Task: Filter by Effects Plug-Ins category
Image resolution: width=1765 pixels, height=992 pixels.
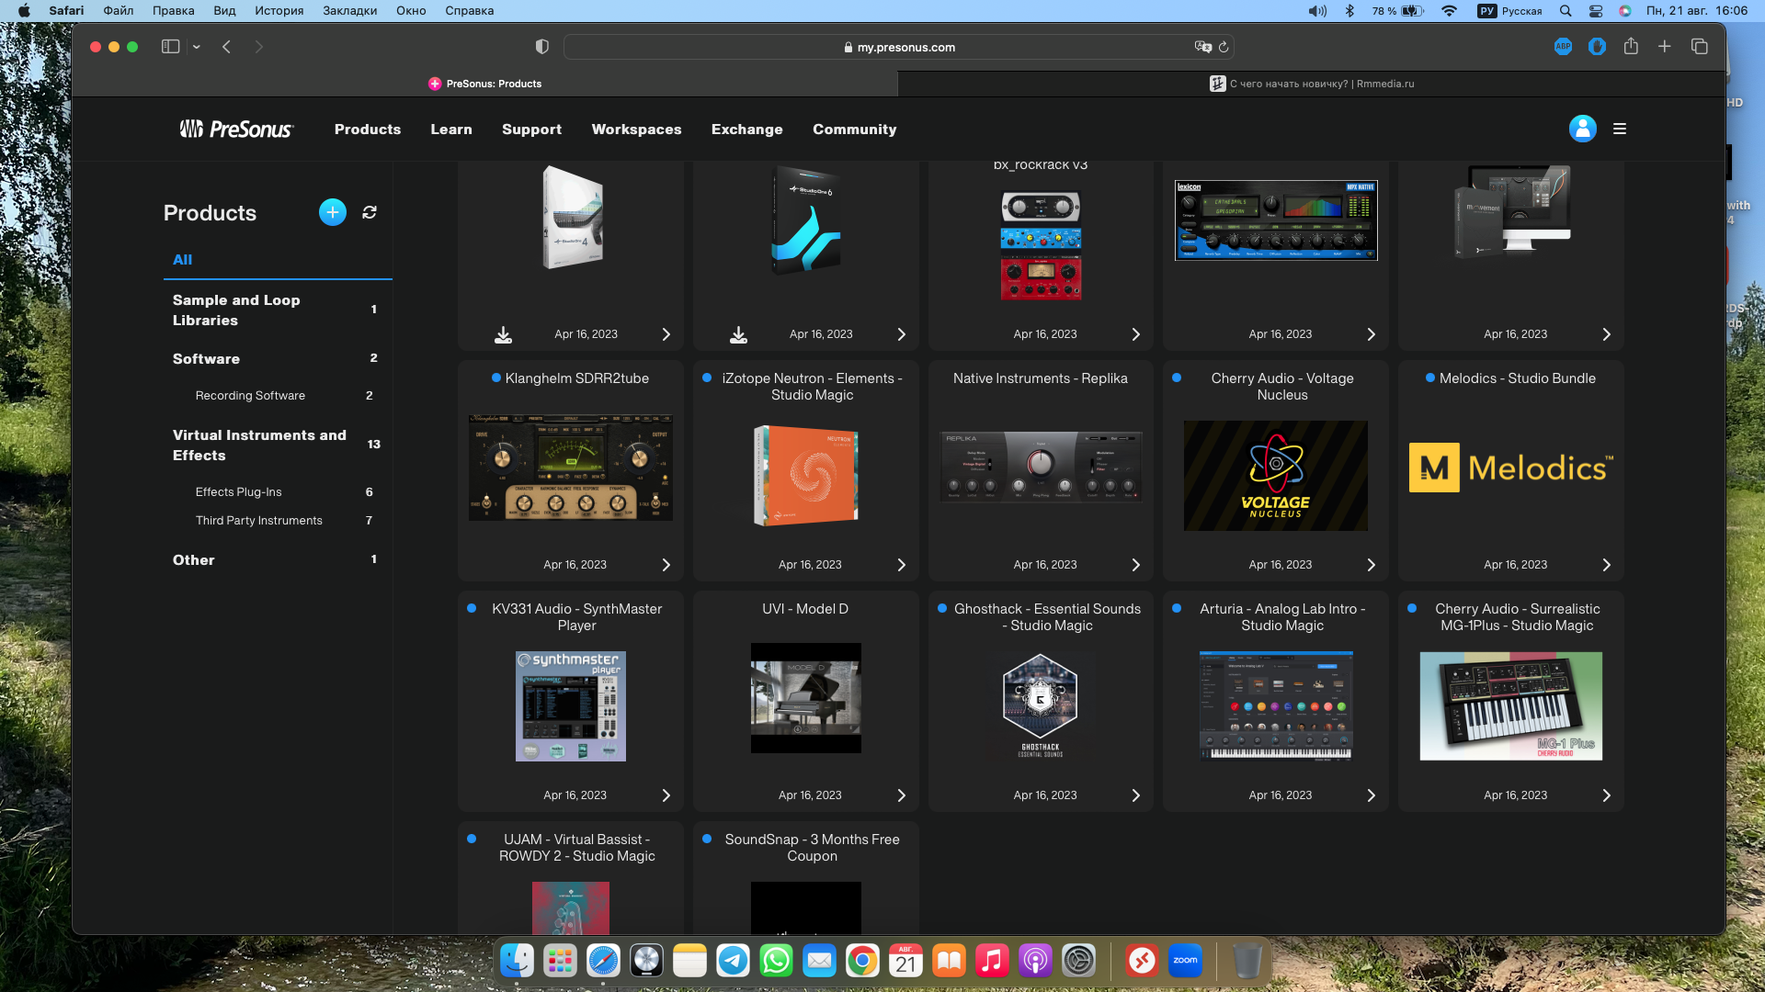Action: tap(238, 492)
